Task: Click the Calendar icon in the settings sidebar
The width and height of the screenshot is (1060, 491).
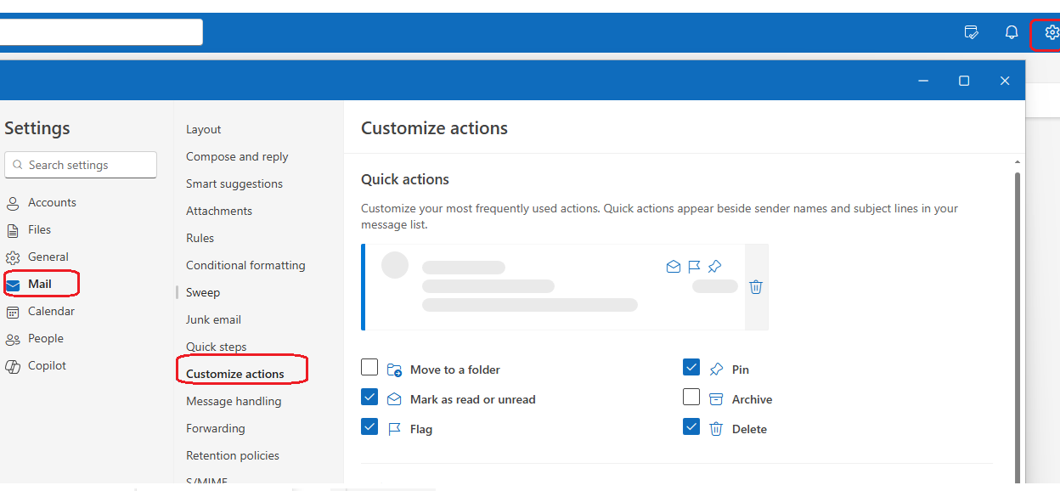Action: pos(13,311)
